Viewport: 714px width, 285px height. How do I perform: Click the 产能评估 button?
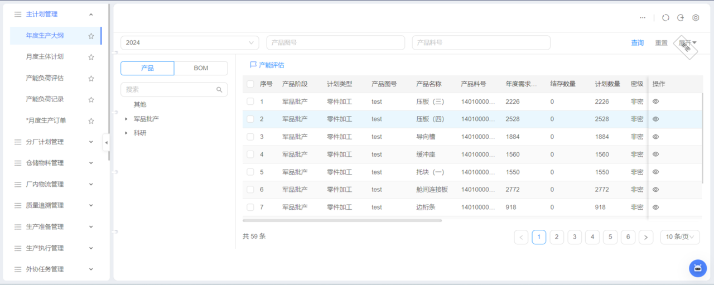pos(267,65)
